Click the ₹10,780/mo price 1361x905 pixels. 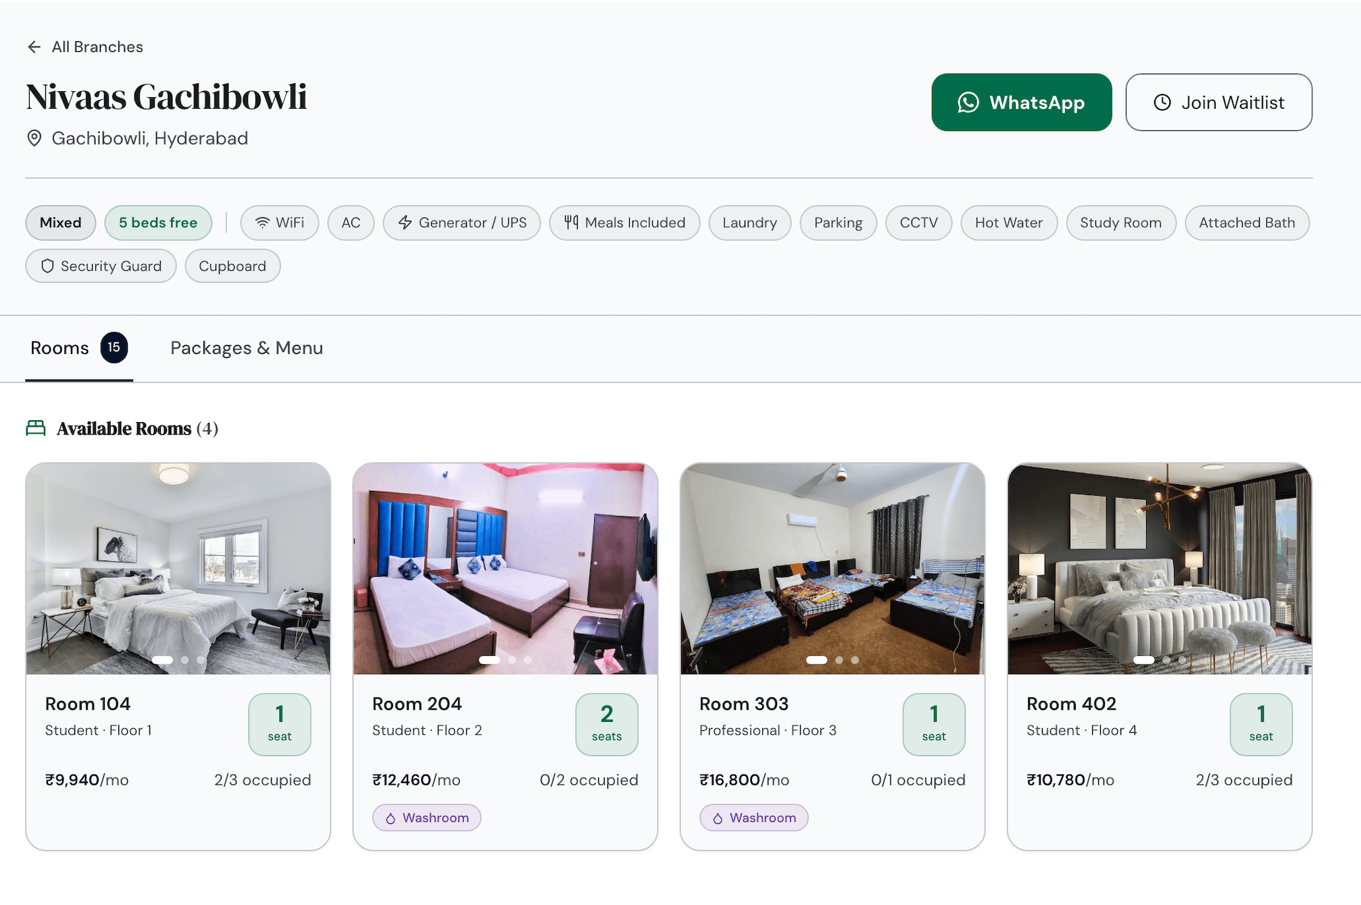(x=1070, y=780)
